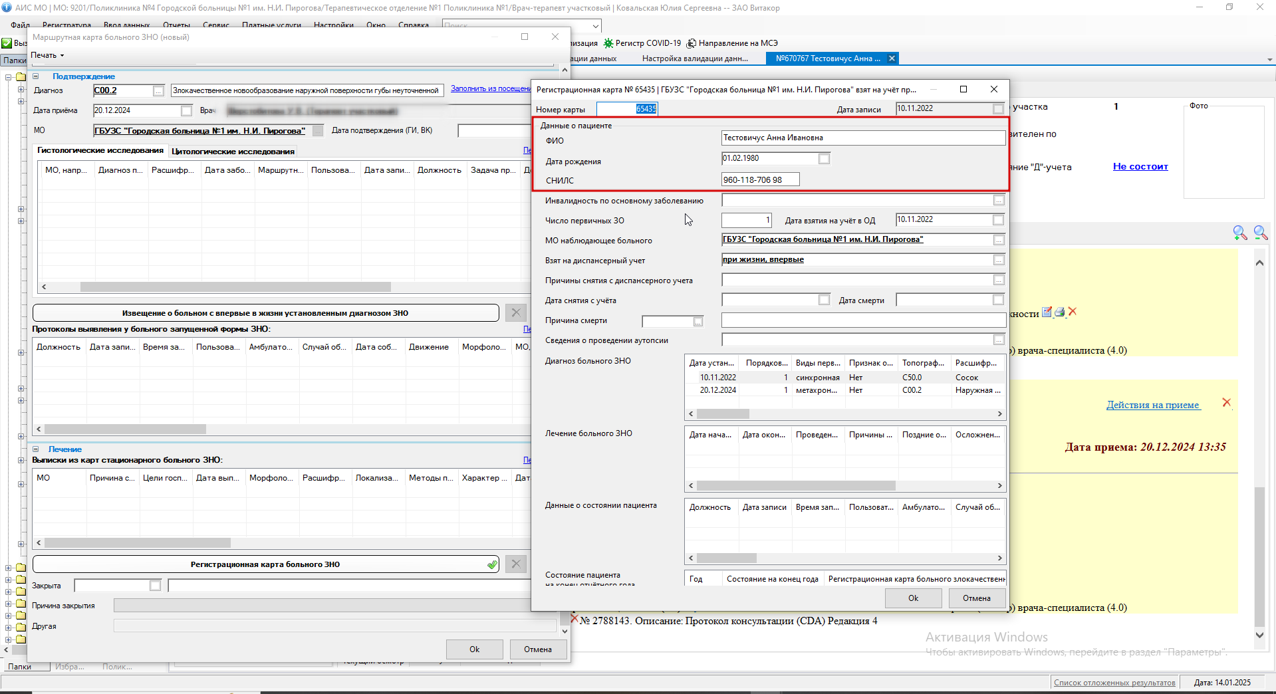Open main search box dropdown arrow
This screenshot has height=694, width=1276.
[x=595, y=25]
